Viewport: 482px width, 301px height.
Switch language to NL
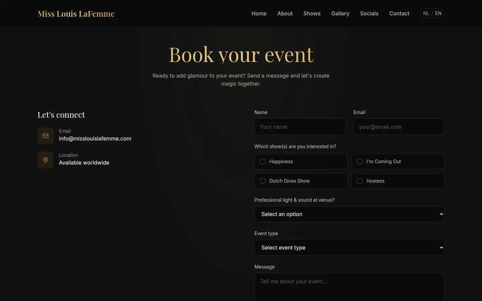coord(426,13)
